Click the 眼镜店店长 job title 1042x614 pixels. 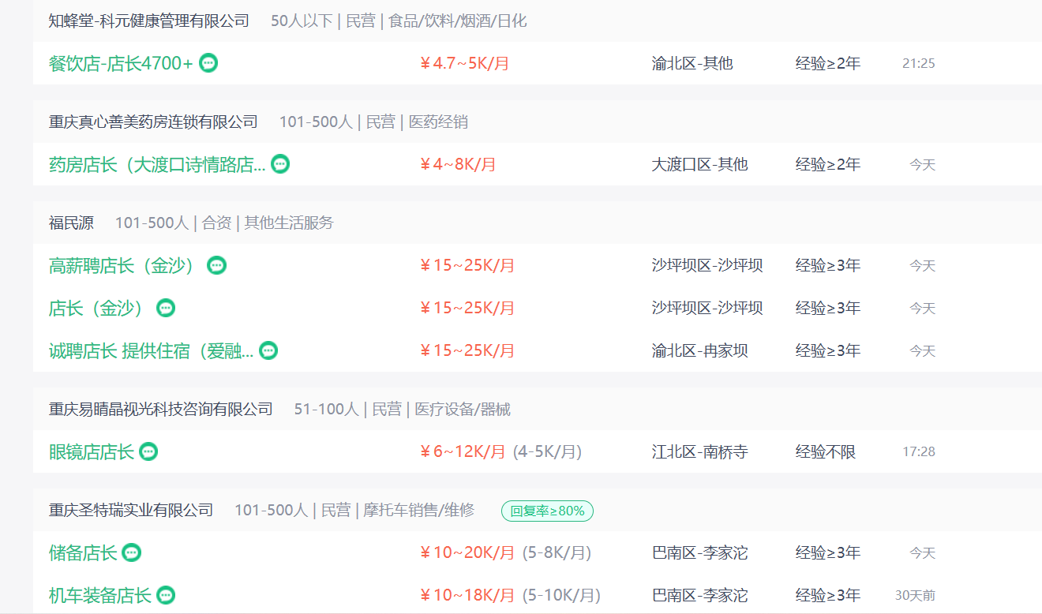[x=92, y=451]
